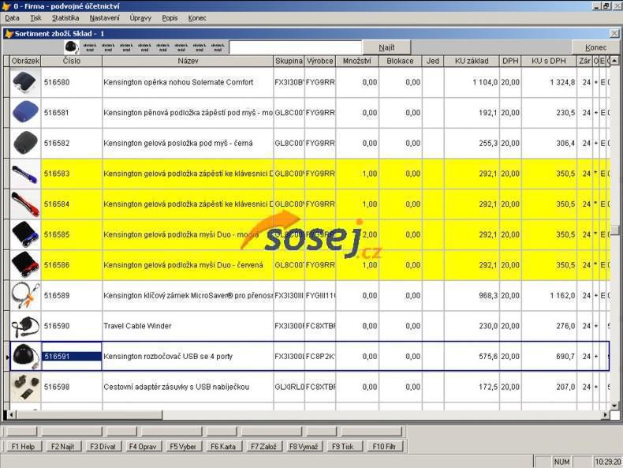Viewport: 623px width, 468px height.
Task: Select thumbnail of item 516589 key lock
Action: tap(25, 295)
